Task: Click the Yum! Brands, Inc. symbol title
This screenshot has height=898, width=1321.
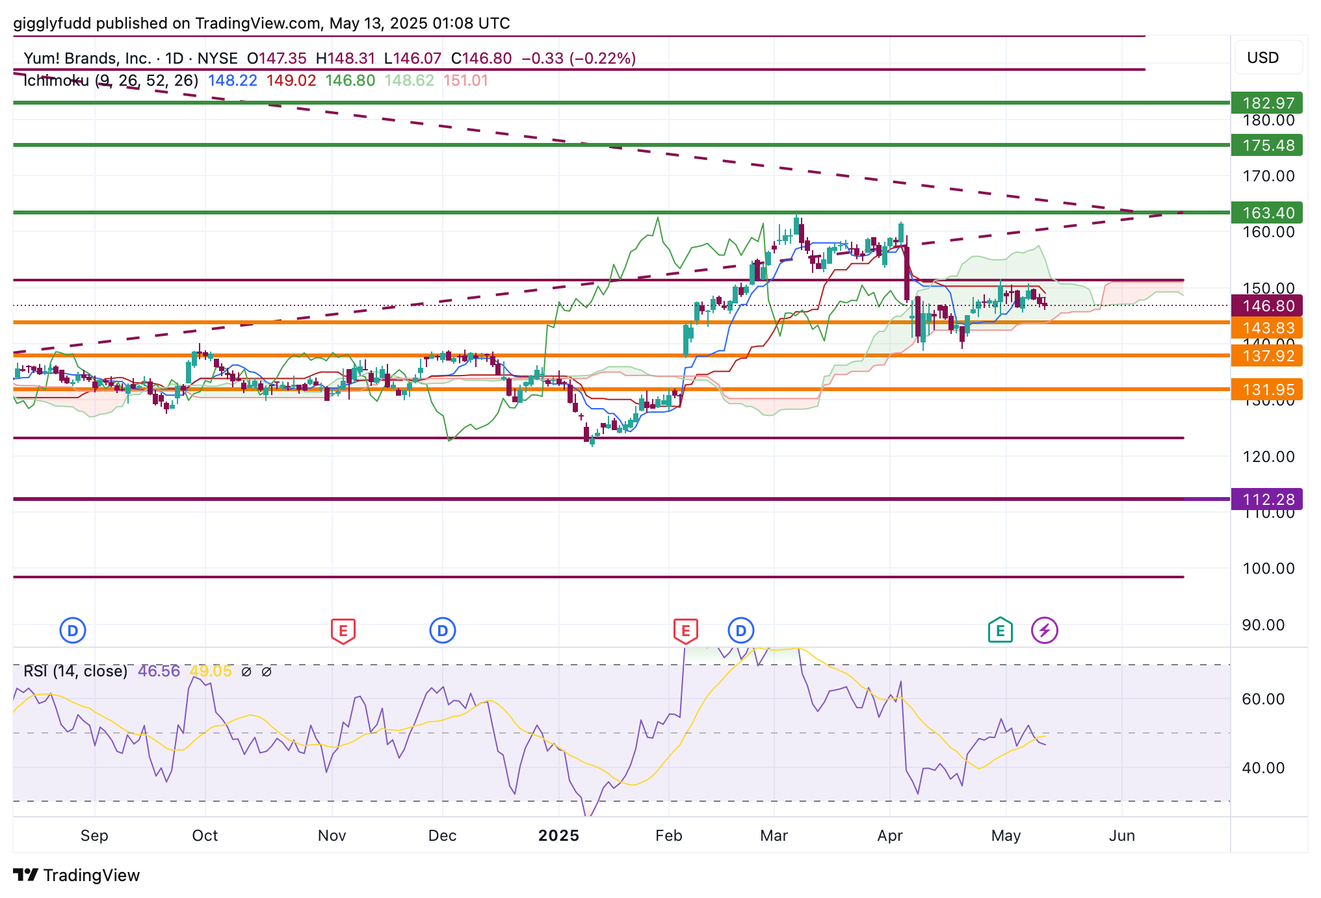Action: click(87, 58)
